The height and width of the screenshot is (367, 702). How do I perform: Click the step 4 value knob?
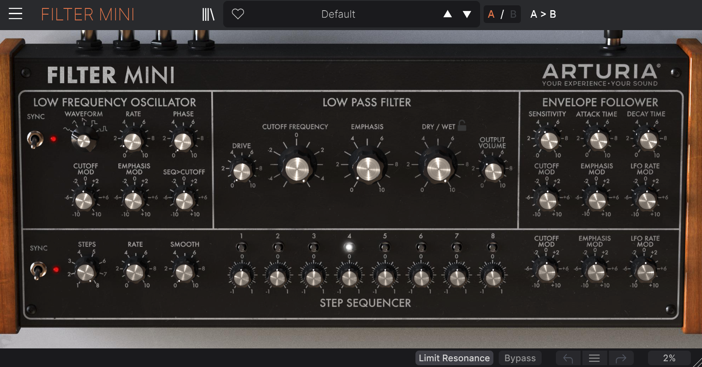tap(349, 278)
